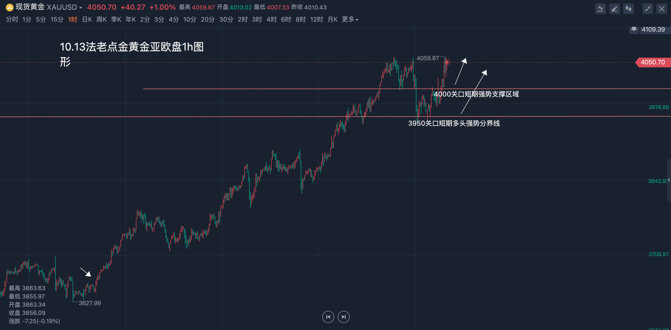The height and width of the screenshot is (330, 671).
Task: Select the 4时 timeframe
Action: coord(271,19)
